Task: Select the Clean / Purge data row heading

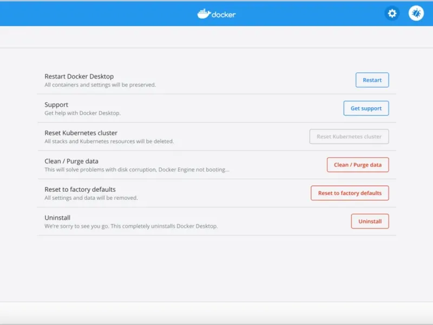Action: (71, 161)
